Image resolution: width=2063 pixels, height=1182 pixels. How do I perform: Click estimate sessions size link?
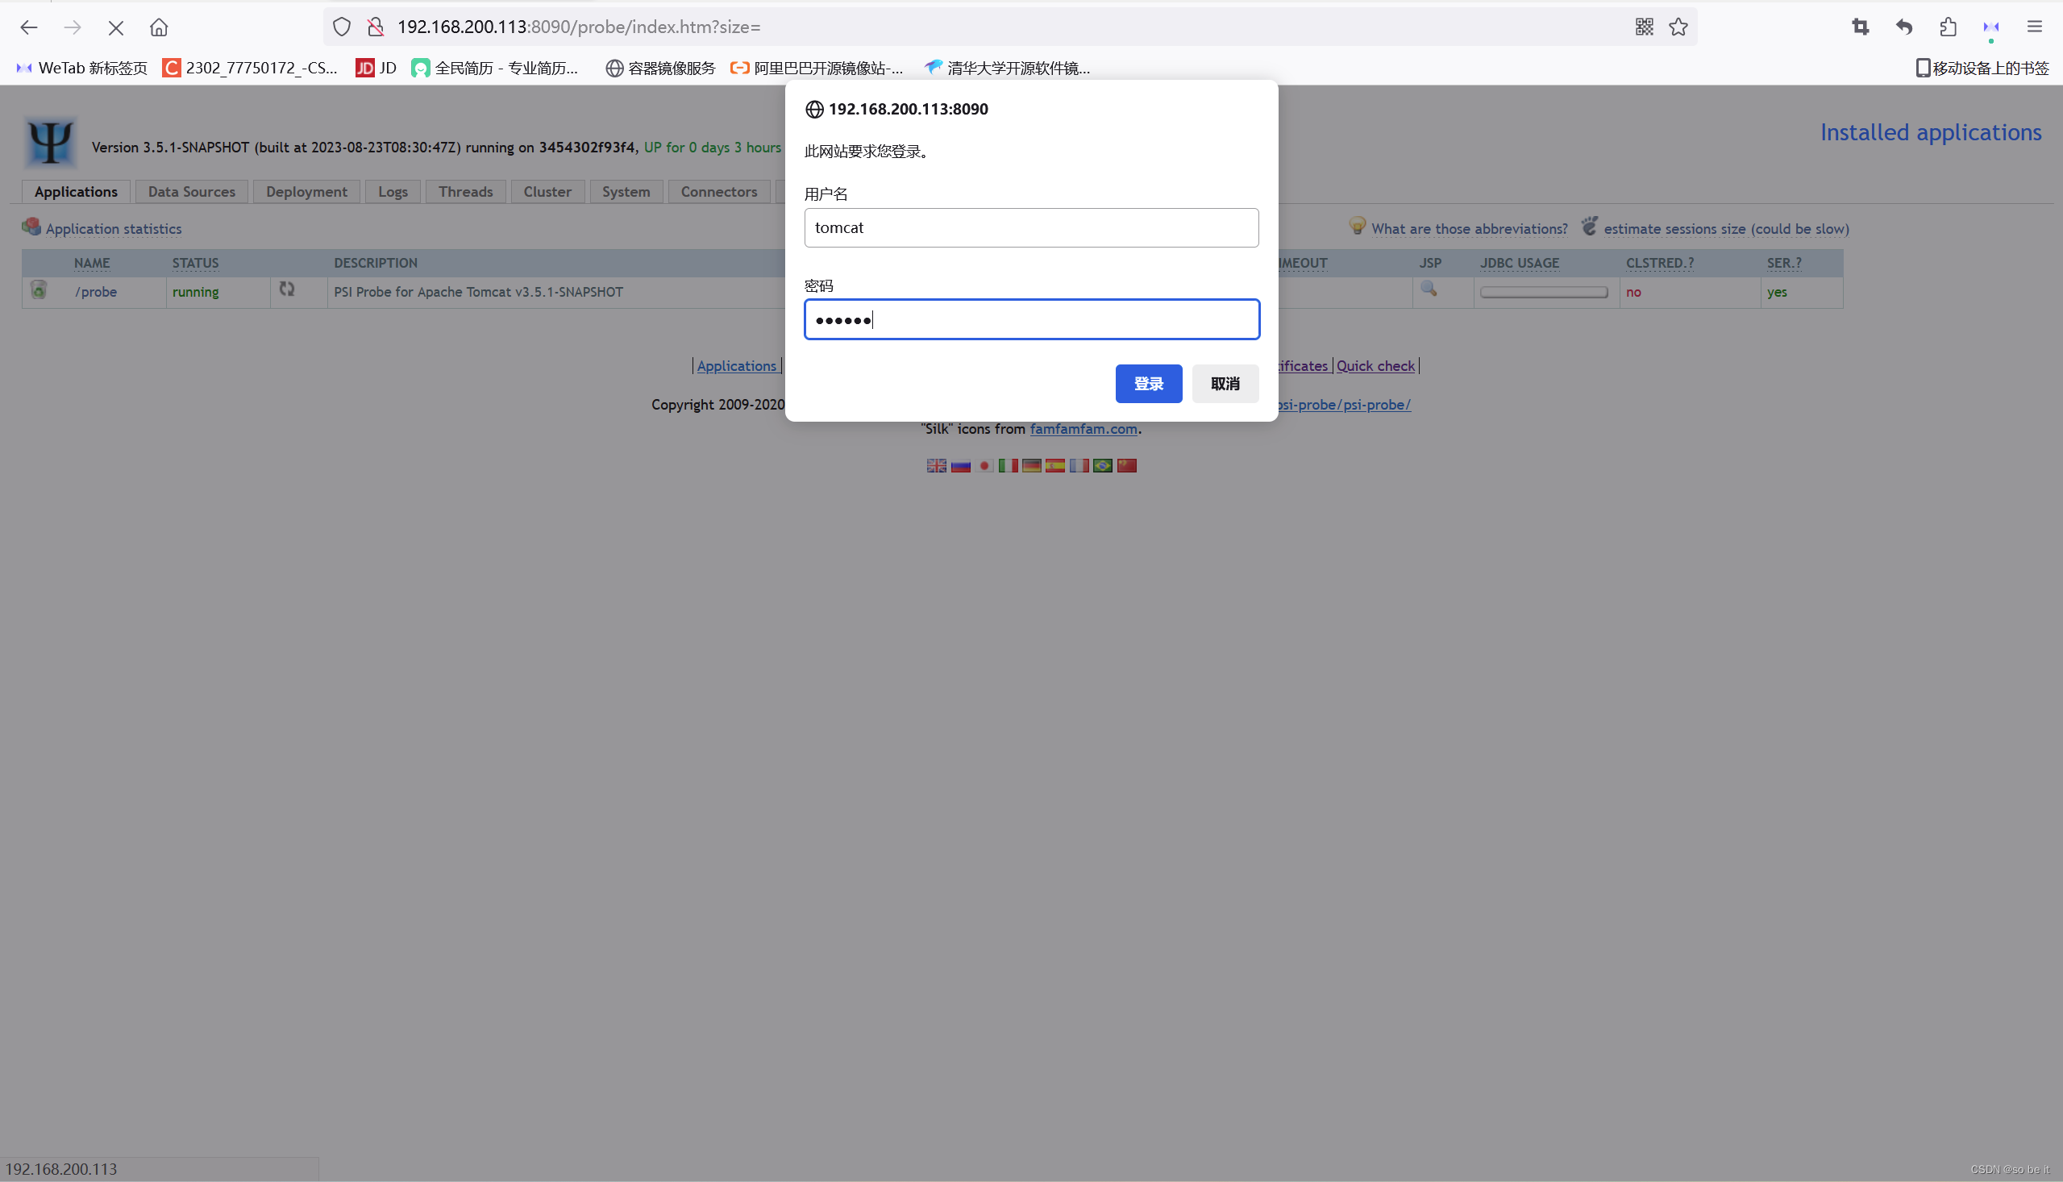(x=1726, y=229)
